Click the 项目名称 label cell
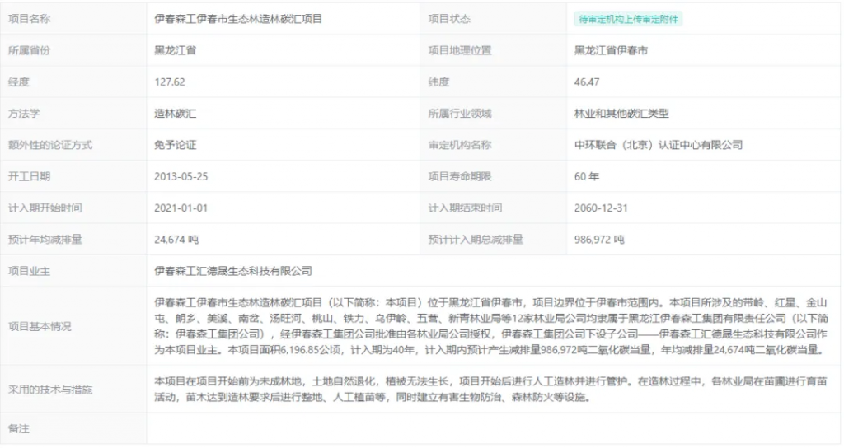This screenshot has height=448, width=844. (29, 19)
